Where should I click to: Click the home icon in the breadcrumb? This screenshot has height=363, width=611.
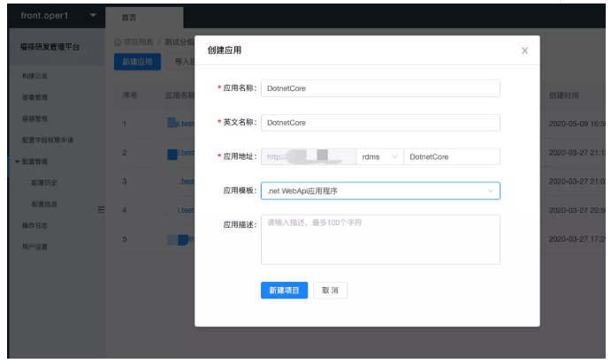(118, 42)
